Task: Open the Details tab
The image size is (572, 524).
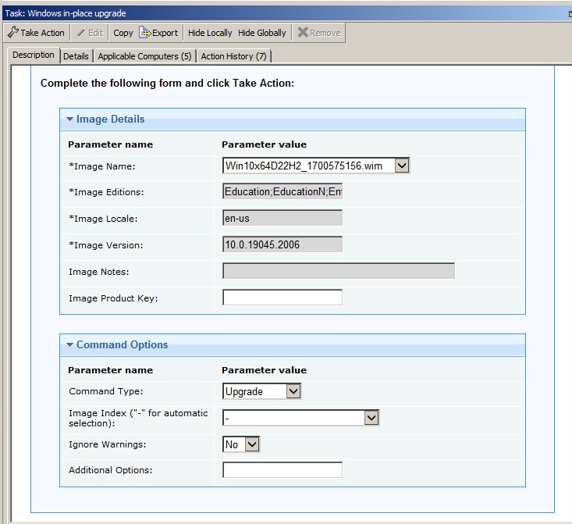Action: click(76, 56)
